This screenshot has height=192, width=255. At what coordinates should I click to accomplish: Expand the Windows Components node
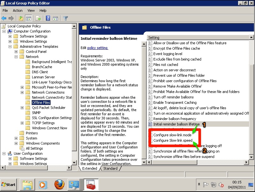[x=16, y=143]
